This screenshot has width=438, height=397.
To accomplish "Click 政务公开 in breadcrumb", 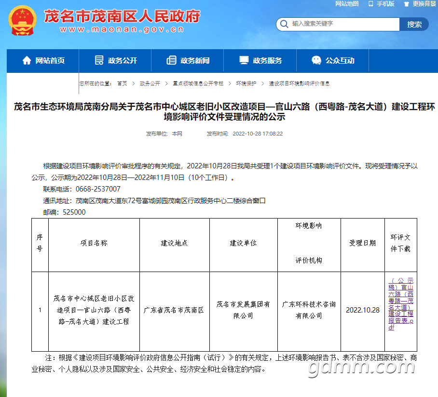I will point(150,83).
